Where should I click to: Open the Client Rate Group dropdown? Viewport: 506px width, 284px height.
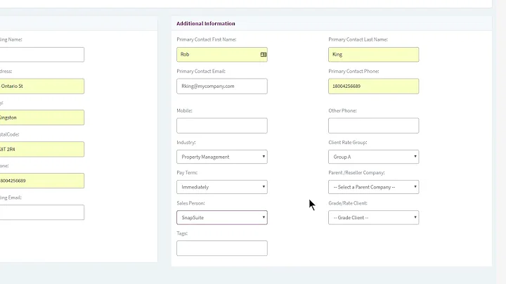373,157
